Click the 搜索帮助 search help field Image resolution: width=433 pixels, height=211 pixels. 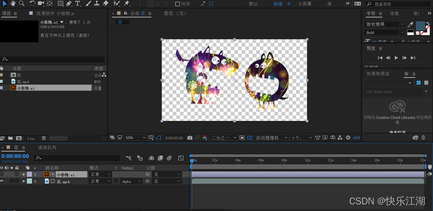(398, 4)
